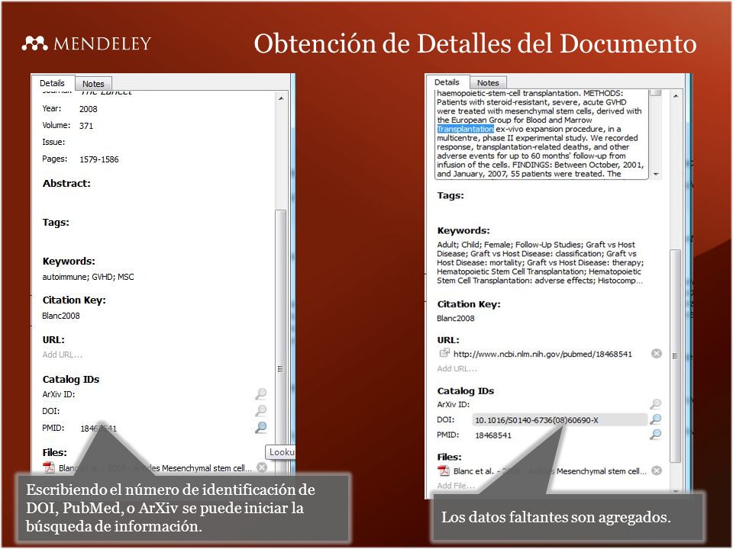Open the Blanc et al. PDF icon in the right panel
This screenshot has height=549, width=733.
pos(443,470)
